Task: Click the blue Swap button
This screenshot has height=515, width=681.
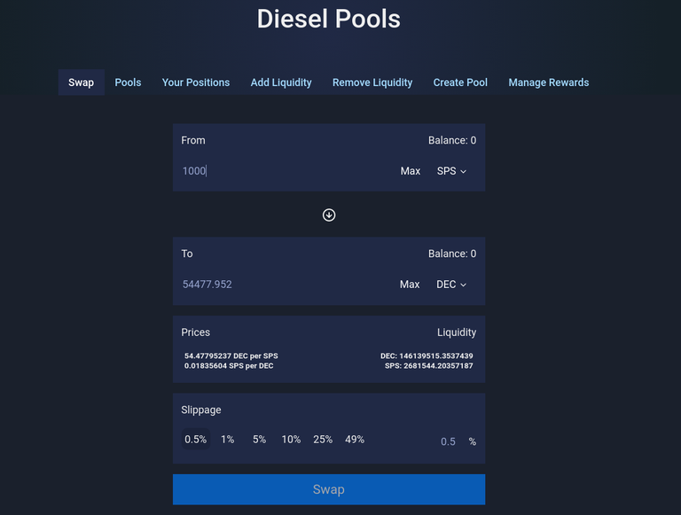Action: 329,489
